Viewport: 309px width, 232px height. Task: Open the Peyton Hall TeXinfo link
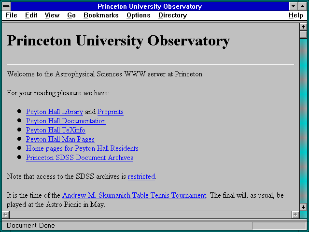point(56,130)
